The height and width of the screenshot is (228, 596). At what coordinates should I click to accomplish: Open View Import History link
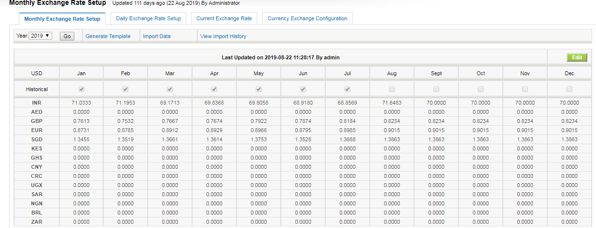click(223, 36)
